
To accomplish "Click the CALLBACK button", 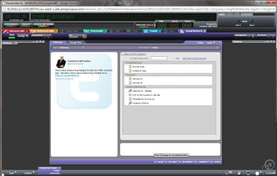I will point(42,36).
